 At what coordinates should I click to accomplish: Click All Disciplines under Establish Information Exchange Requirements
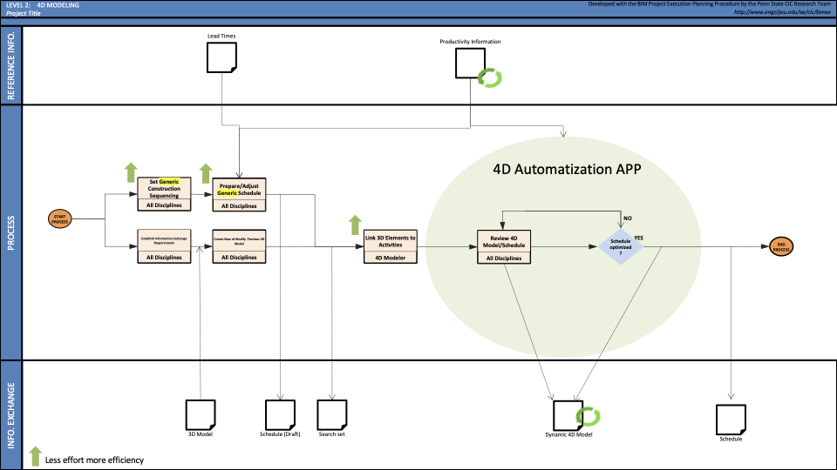point(164,258)
